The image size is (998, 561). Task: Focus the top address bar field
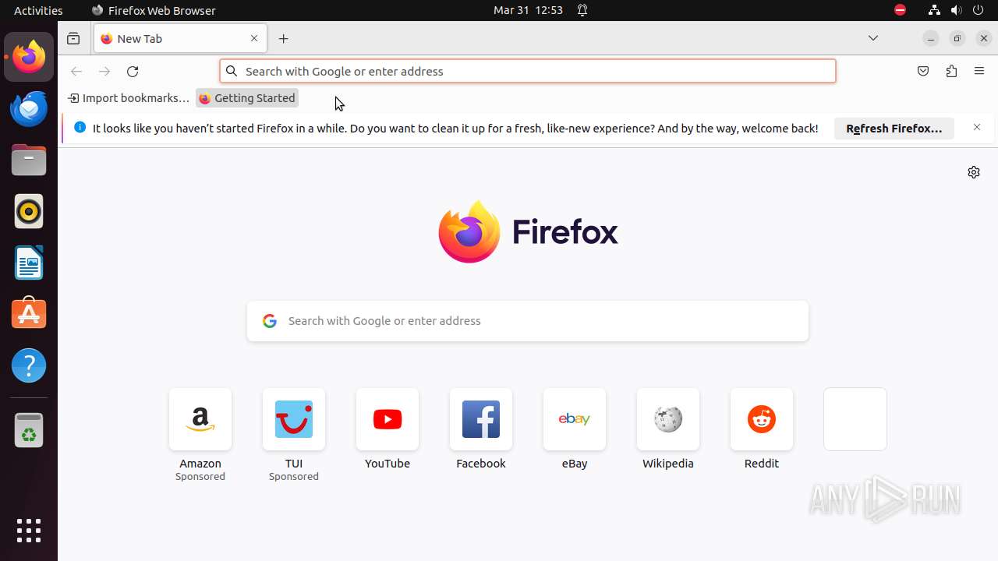click(528, 71)
